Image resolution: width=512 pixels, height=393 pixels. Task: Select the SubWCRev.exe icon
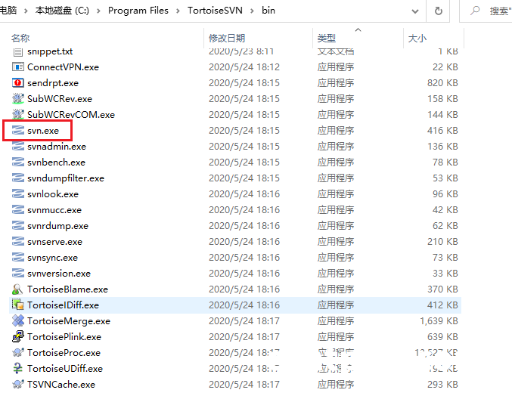coord(18,98)
